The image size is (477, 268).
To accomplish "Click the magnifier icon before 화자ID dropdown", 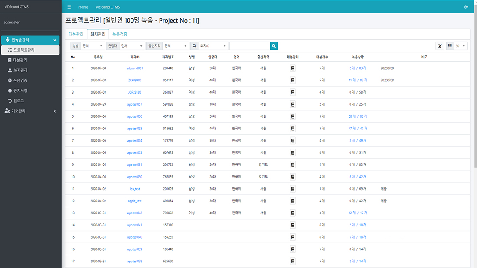I will [194, 46].
